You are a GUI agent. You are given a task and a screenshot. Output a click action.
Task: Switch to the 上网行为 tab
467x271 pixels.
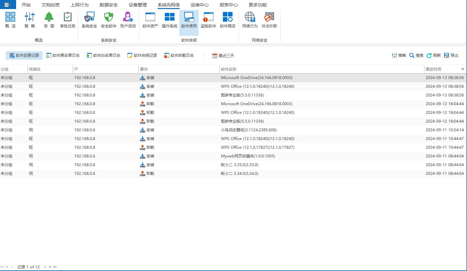80,5
